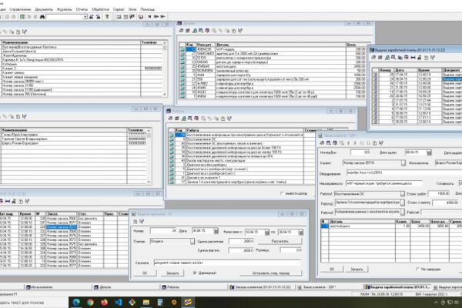Tick the 'Не завершен' checkbox in order form
Image resolution: width=462 pixels, height=308 pixels.
point(417,269)
